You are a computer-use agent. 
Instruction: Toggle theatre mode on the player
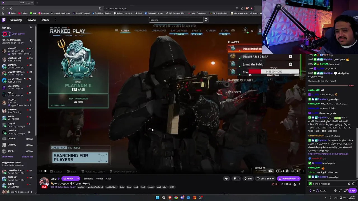[x=297, y=171]
